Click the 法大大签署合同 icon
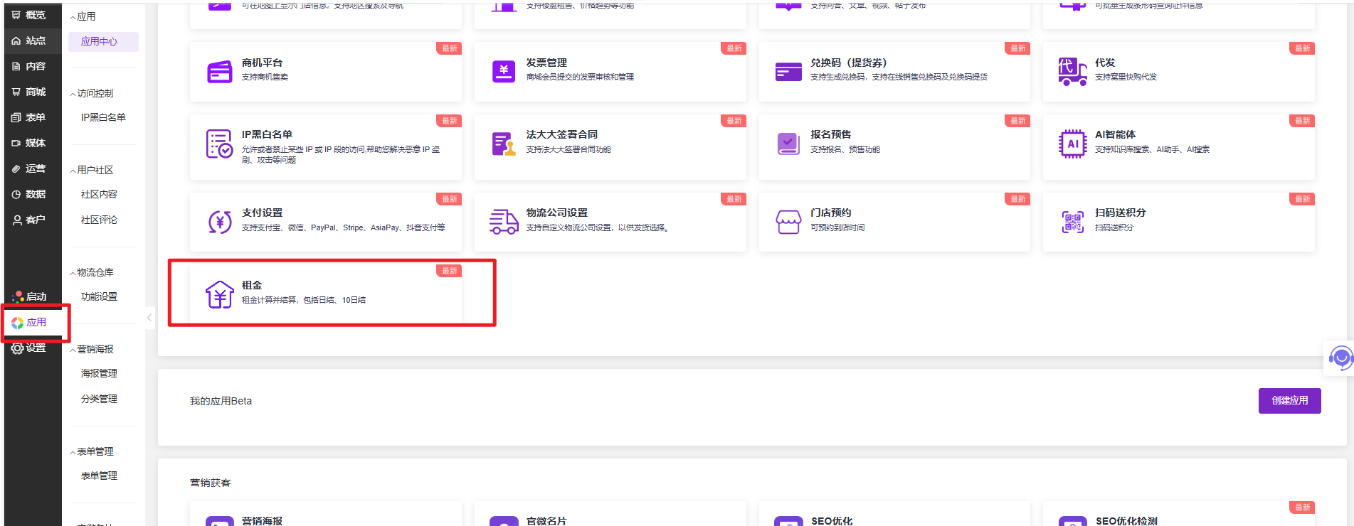Image resolution: width=1354 pixels, height=526 pixels. [x=504, y=144]
